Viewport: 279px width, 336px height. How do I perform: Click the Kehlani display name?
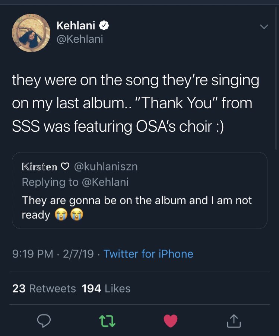tap(76, 26)
